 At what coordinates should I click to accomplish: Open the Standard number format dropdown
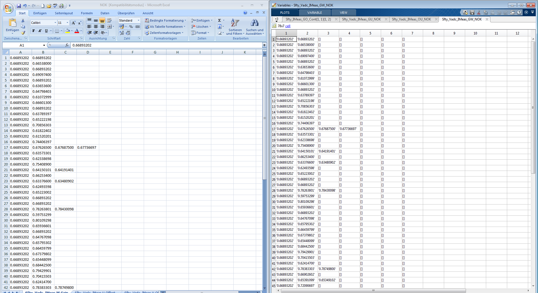[138, 20]
